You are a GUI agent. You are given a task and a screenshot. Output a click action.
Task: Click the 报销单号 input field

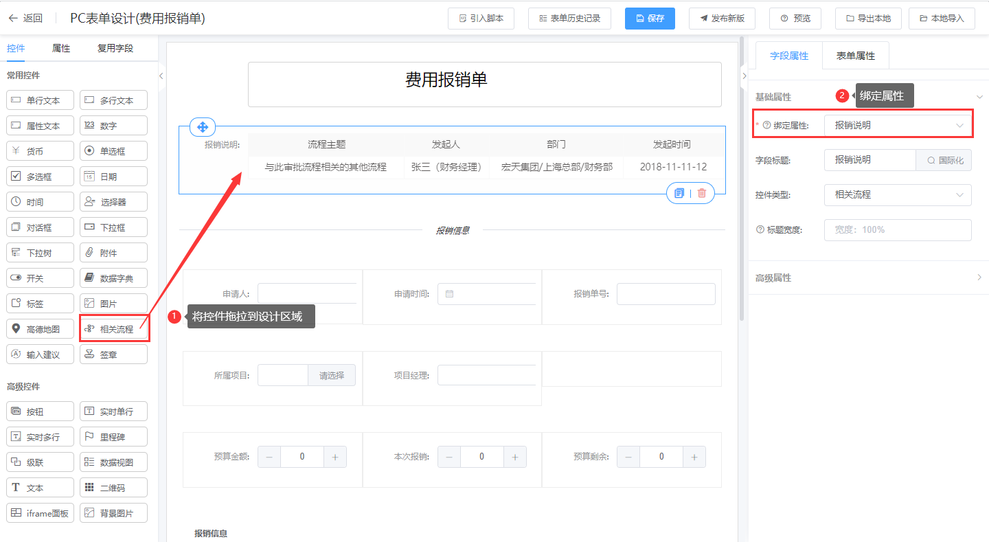tap(666, 294)
